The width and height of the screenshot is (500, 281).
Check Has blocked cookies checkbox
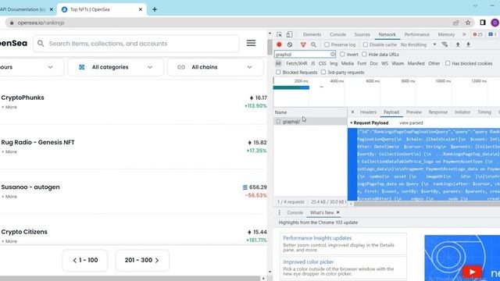(x=448, y=63)
